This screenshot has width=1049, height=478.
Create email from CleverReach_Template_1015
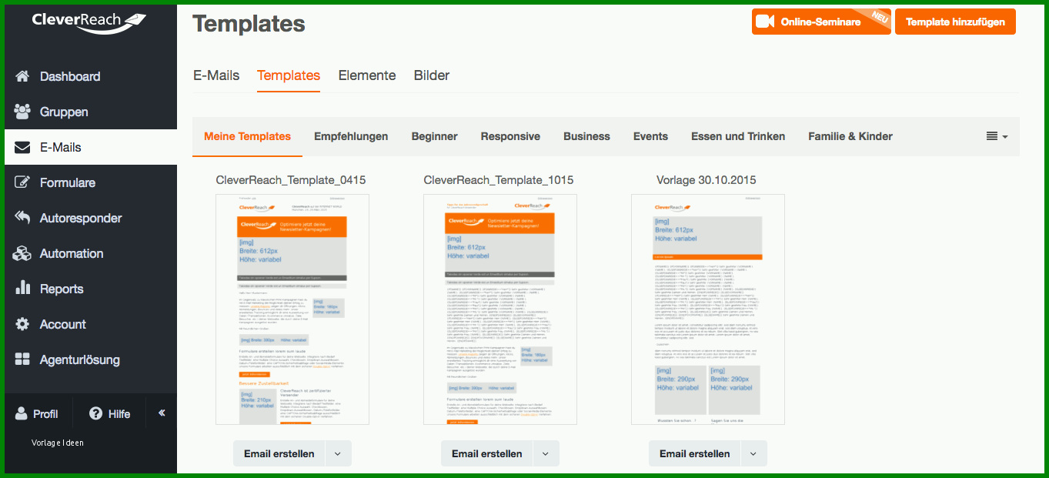487,454
